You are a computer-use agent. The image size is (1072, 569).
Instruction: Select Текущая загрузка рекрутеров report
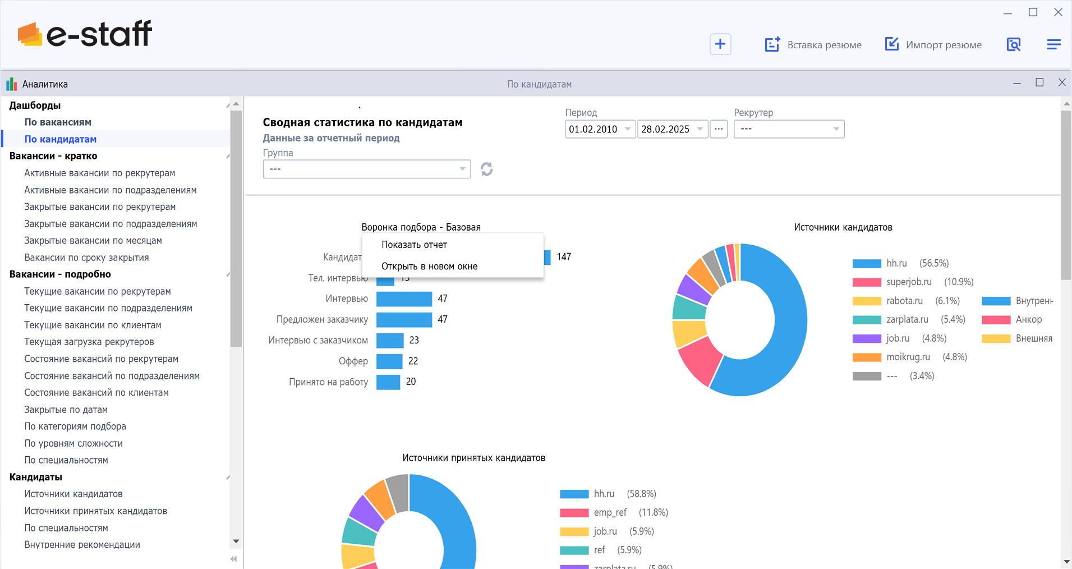89,342
